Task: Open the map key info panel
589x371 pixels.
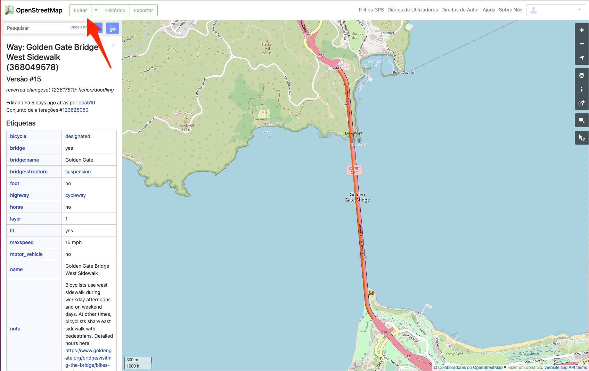Action: point(582,89)
